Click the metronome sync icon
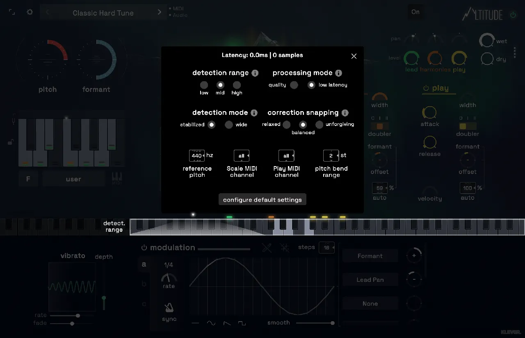The height and width of the screenshot is (338, 525). [169, 308]
